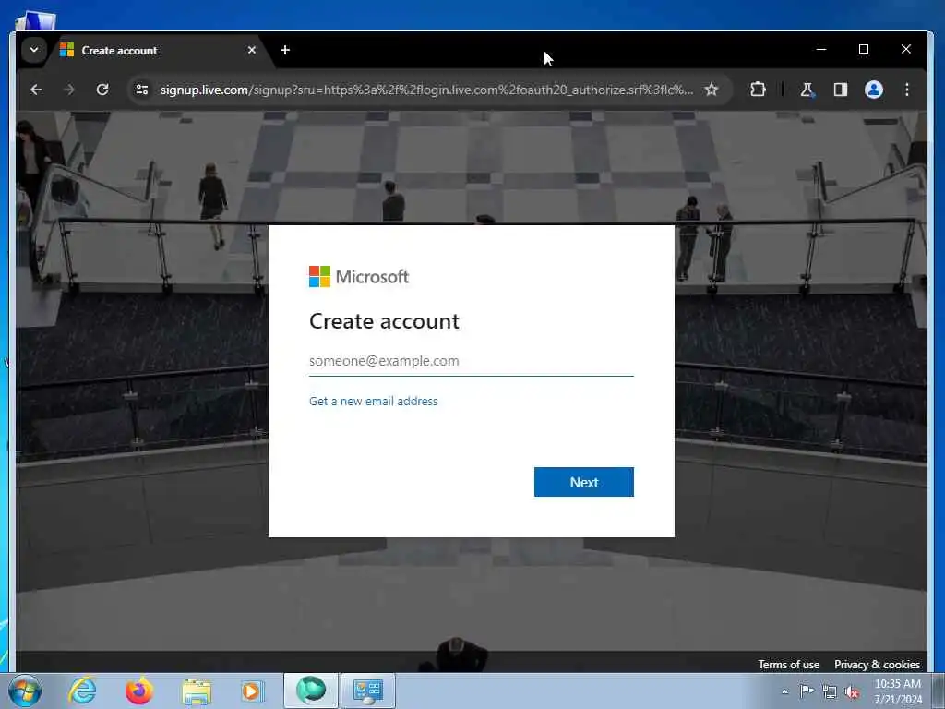This screenshot has width=945, height=709.
Task: Click the forward navigation arrow
Action: click(68, 90)
